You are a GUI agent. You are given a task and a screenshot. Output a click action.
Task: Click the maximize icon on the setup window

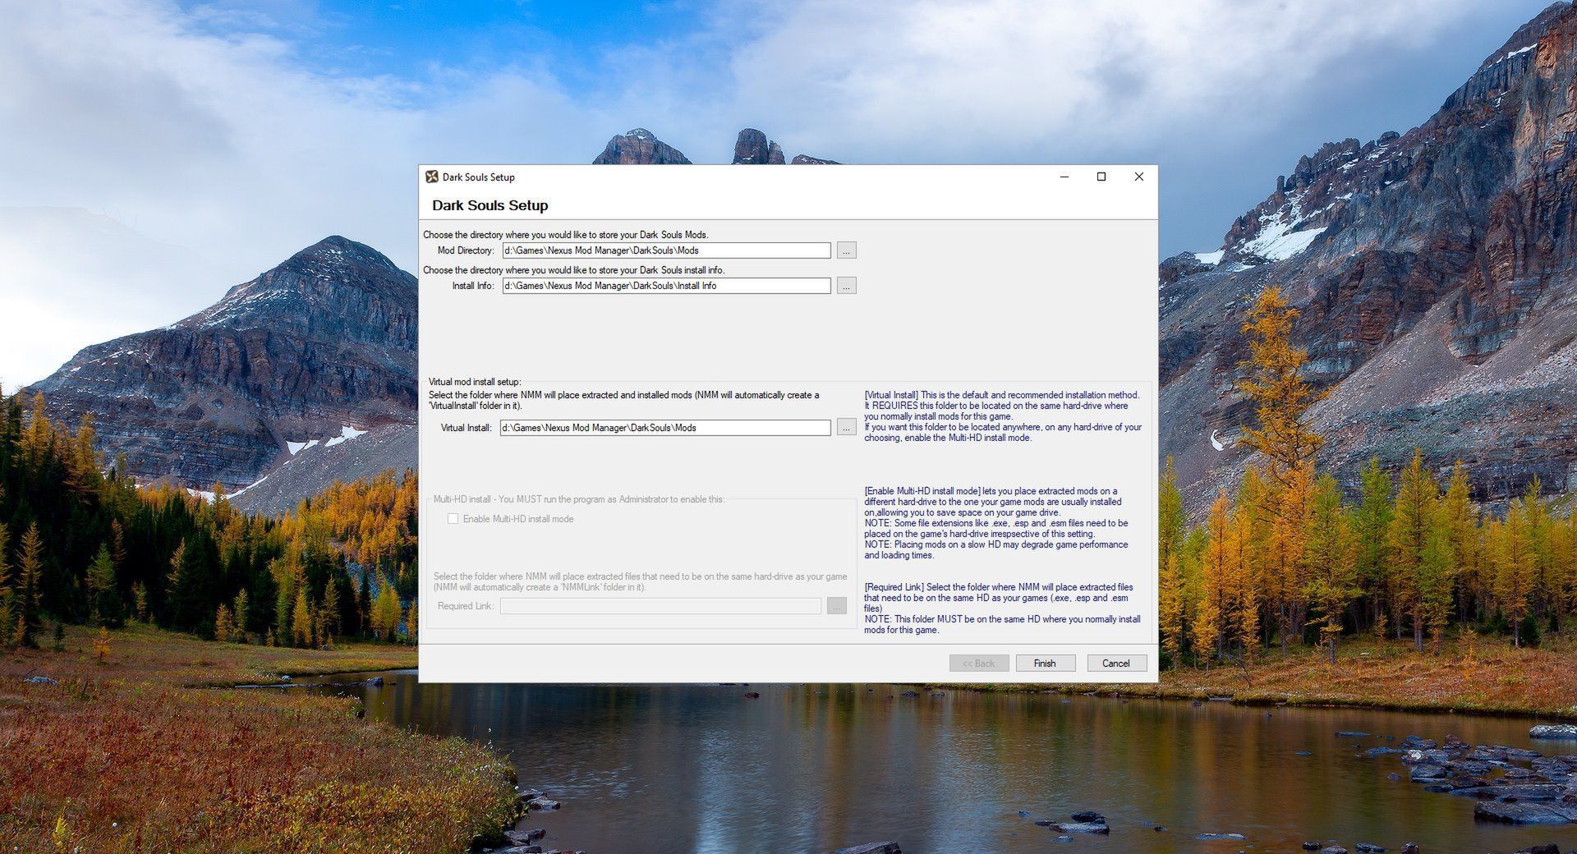[x=1101, y=177]
